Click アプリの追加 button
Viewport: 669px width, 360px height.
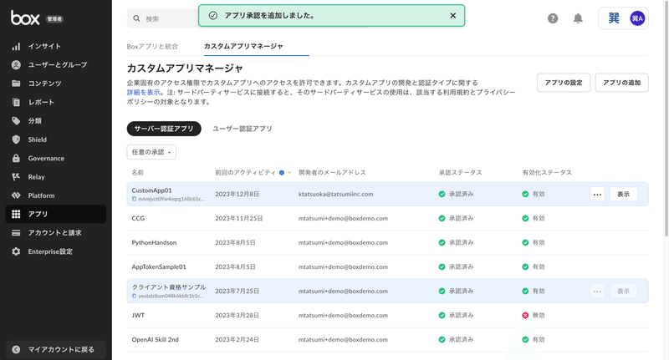click(621, 83)
